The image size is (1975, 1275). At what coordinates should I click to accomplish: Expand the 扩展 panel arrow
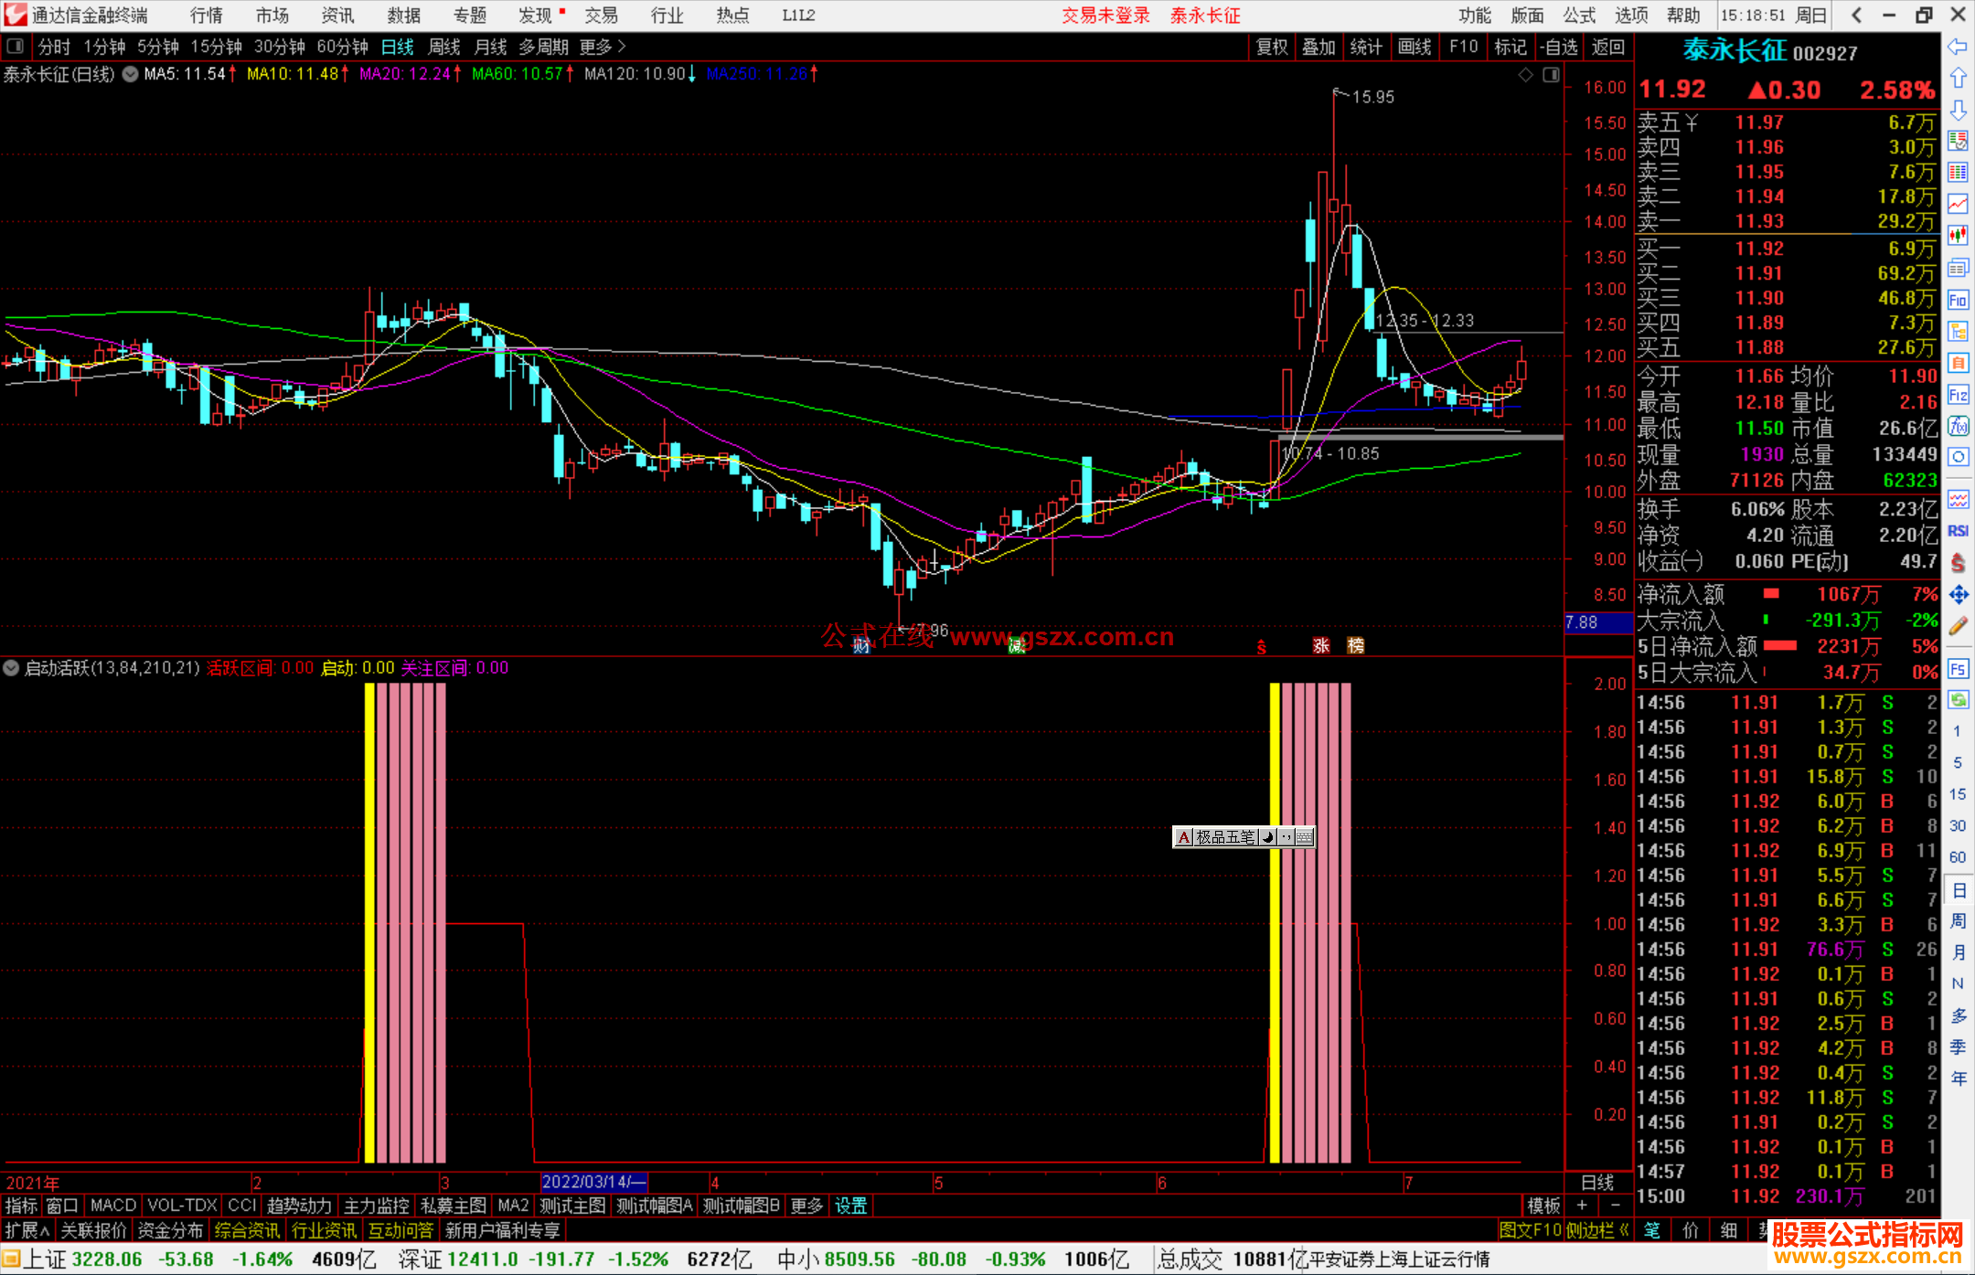(x=27, y=1230)
